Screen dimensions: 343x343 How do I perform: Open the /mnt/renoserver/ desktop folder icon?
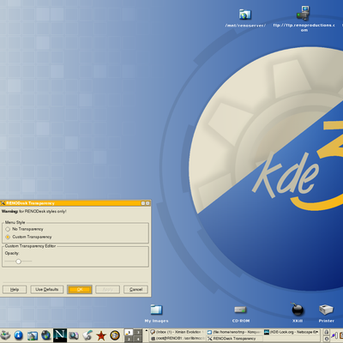click(244, 15)
